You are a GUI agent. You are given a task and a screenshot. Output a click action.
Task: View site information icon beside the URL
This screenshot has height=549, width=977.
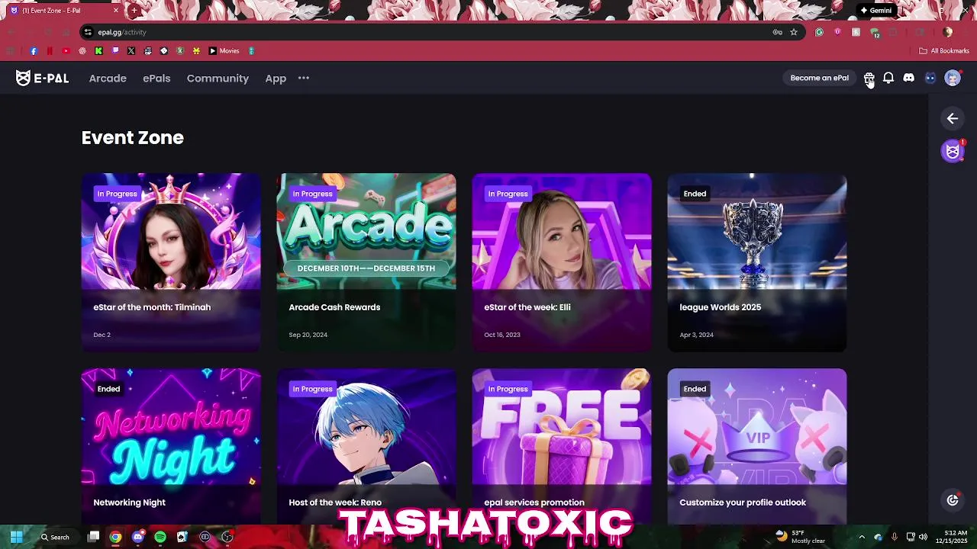pos(88,32)
